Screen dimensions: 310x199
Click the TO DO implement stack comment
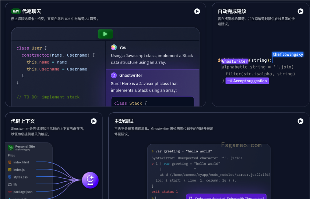point(48,97)
